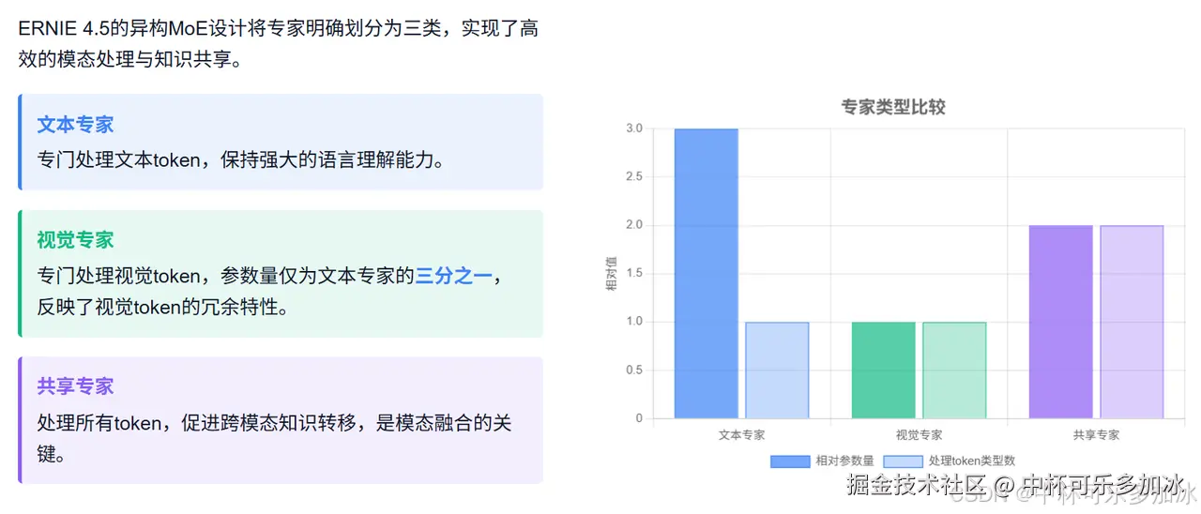The height and width of the screenshot is (514, 1201).
Task: Click the 视觉专家 card heading
Action: [75, 240]
